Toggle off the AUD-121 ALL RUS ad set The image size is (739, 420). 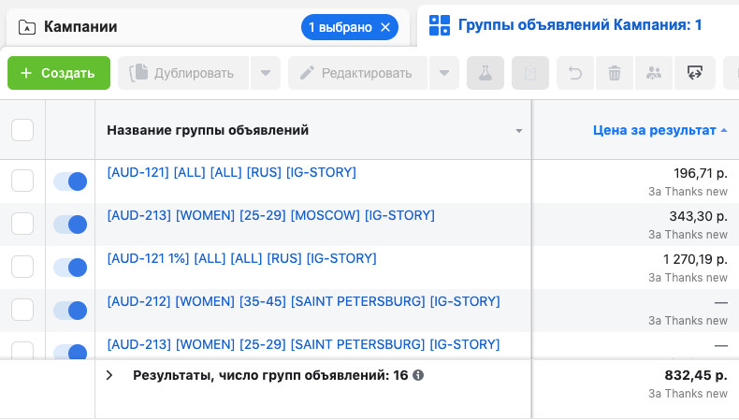[x=70, y=181]
